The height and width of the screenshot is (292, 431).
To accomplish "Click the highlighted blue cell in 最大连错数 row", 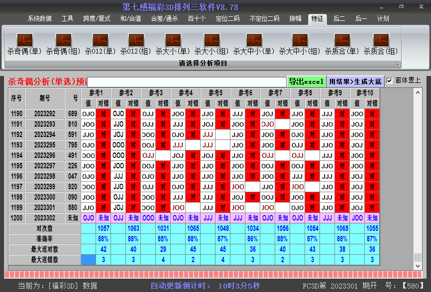I will pyautogui.click(x=89, y=260).
